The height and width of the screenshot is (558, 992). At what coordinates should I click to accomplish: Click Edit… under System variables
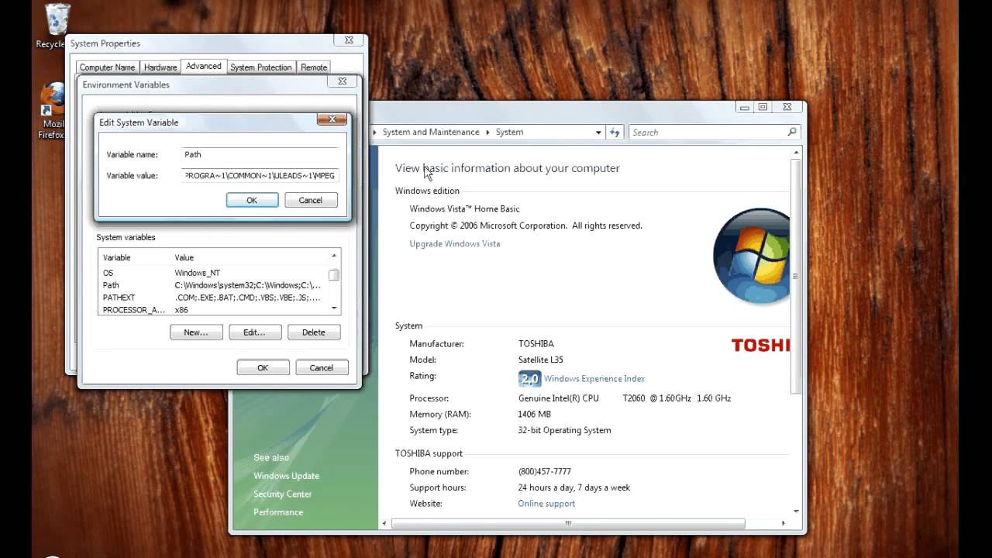coord(254,332)
